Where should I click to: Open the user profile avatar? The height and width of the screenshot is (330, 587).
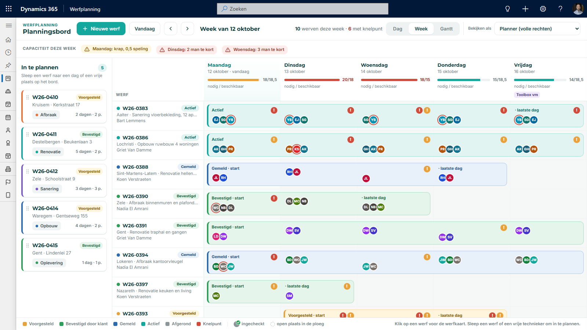tap(578, 9)
